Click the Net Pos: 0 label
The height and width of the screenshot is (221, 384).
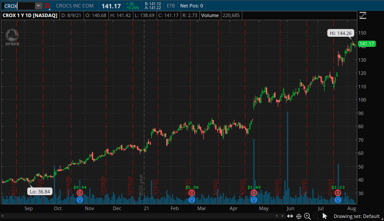(192, 6)
